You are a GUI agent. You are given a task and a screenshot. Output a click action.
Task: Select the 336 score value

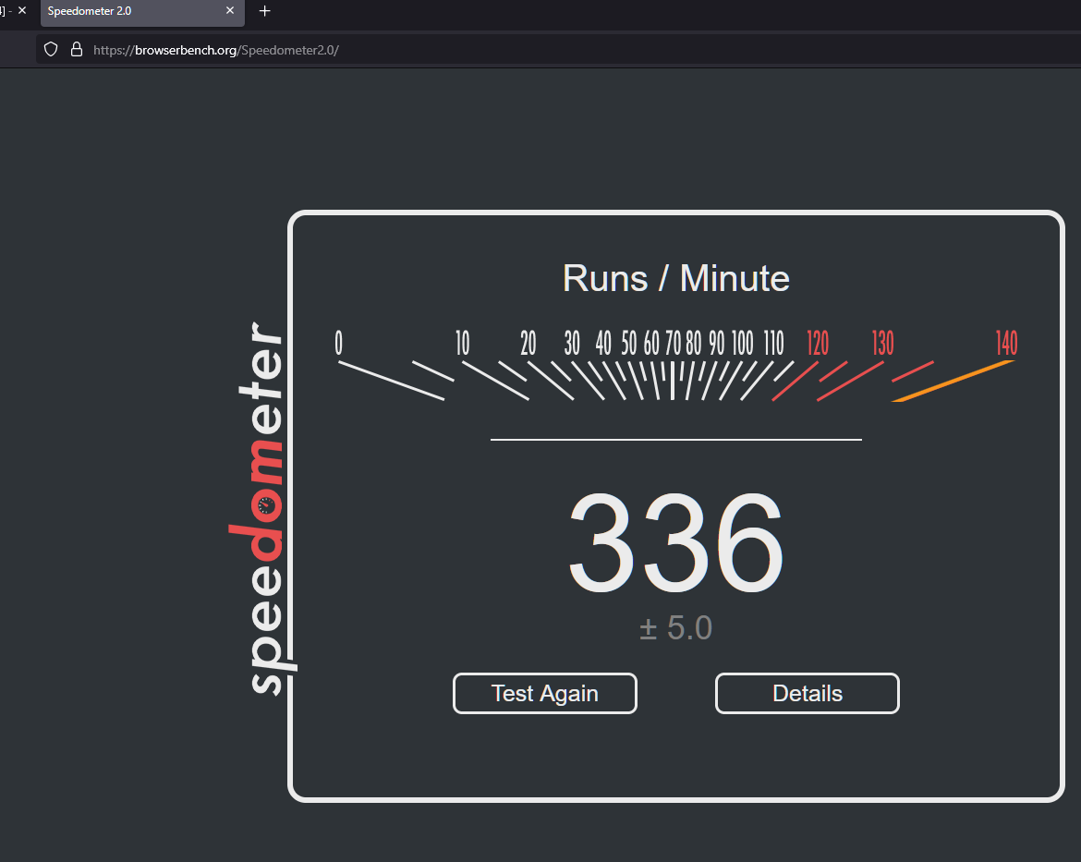tap(675, 543)
